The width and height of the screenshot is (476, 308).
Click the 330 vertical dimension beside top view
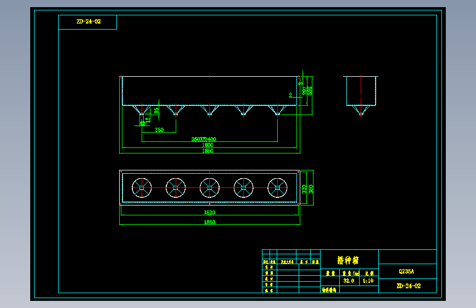point(304,189)
